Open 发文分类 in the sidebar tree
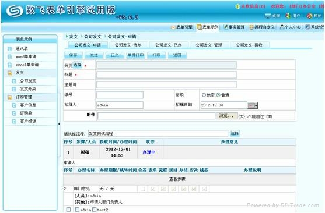This screenshot has width=325, height=213. tap(28, 89)
